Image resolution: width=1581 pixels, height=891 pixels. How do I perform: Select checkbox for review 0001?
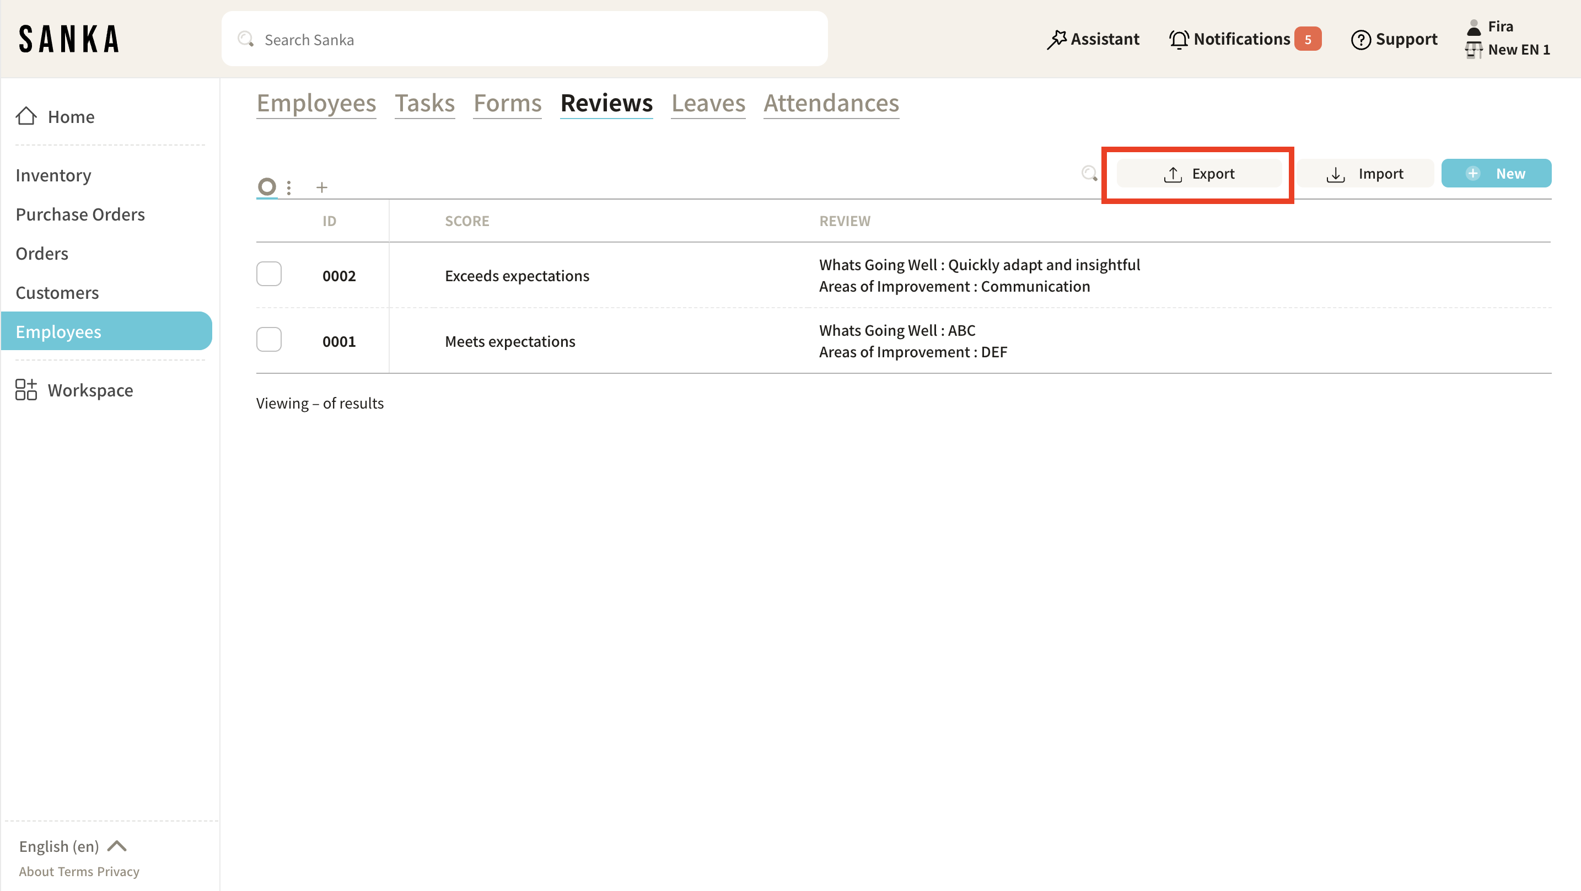coord(269,340)
